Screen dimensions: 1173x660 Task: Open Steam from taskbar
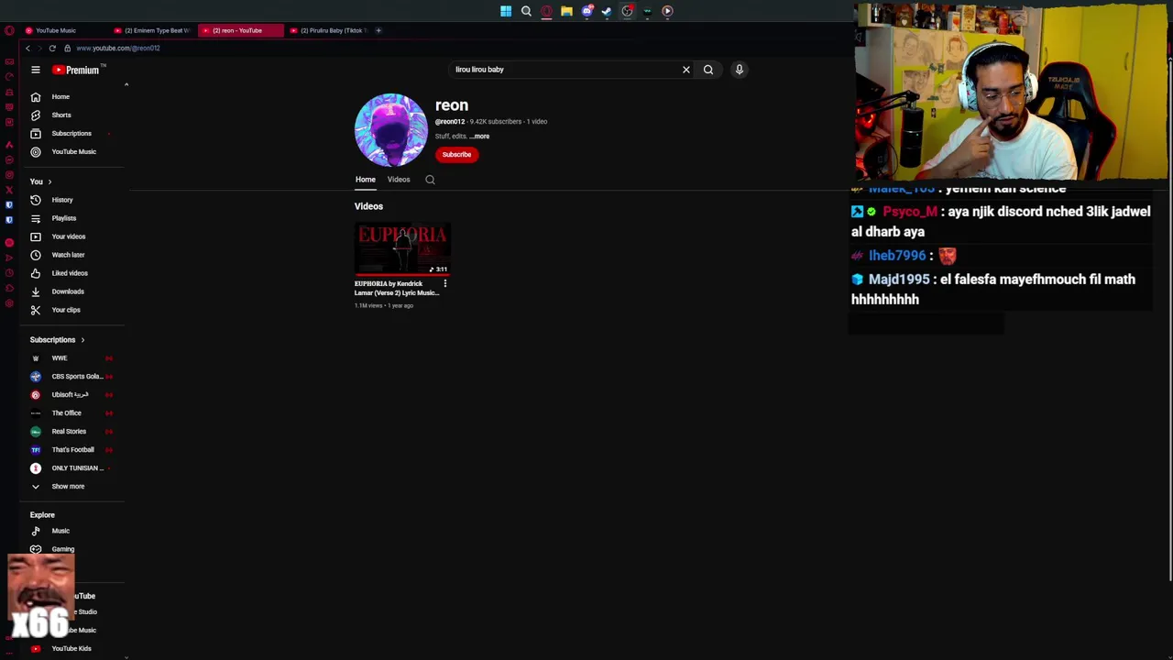click(607, 11)
